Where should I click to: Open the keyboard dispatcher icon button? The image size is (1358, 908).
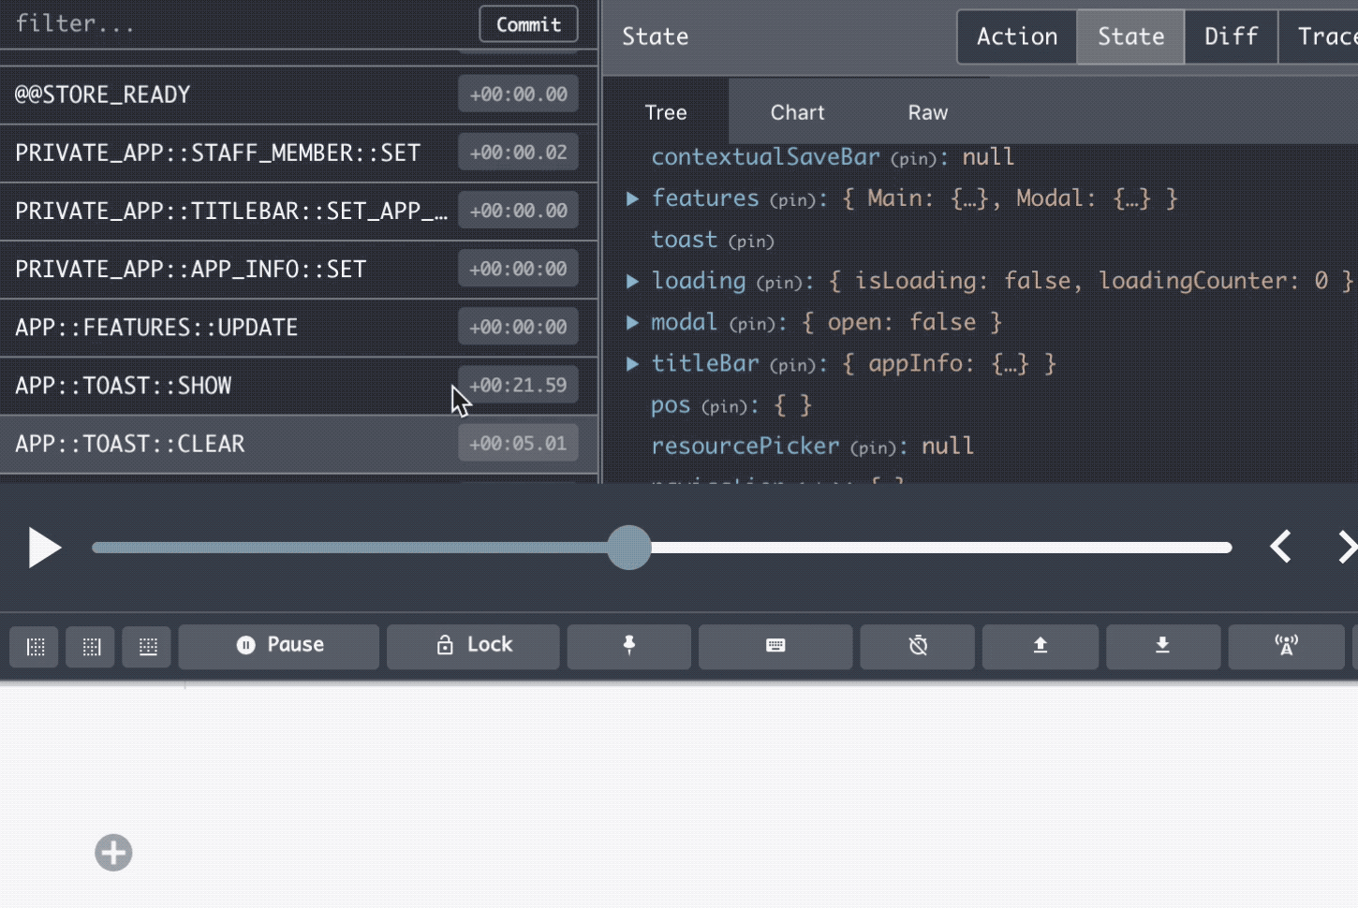click(x=775, y=646)
